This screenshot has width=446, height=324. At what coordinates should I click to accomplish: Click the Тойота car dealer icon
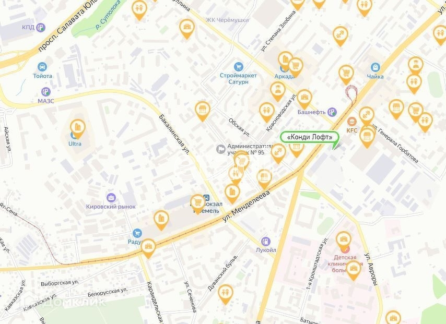tap(42, 67)
